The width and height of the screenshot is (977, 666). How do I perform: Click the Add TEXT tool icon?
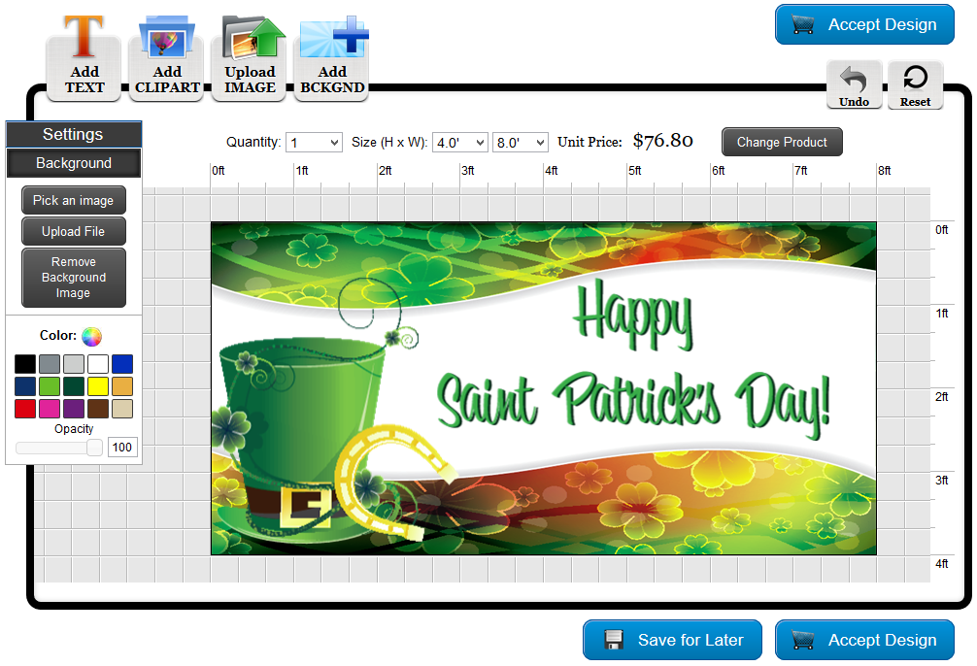pos(84,56)
